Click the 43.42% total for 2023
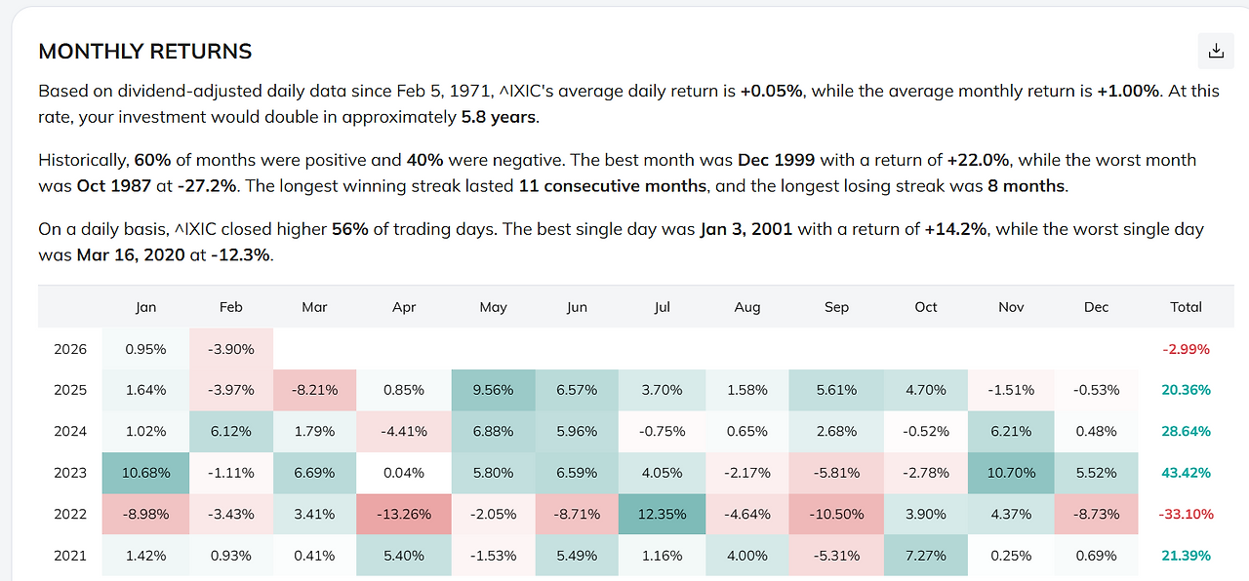1249x581 pixels. (1186, 473)
